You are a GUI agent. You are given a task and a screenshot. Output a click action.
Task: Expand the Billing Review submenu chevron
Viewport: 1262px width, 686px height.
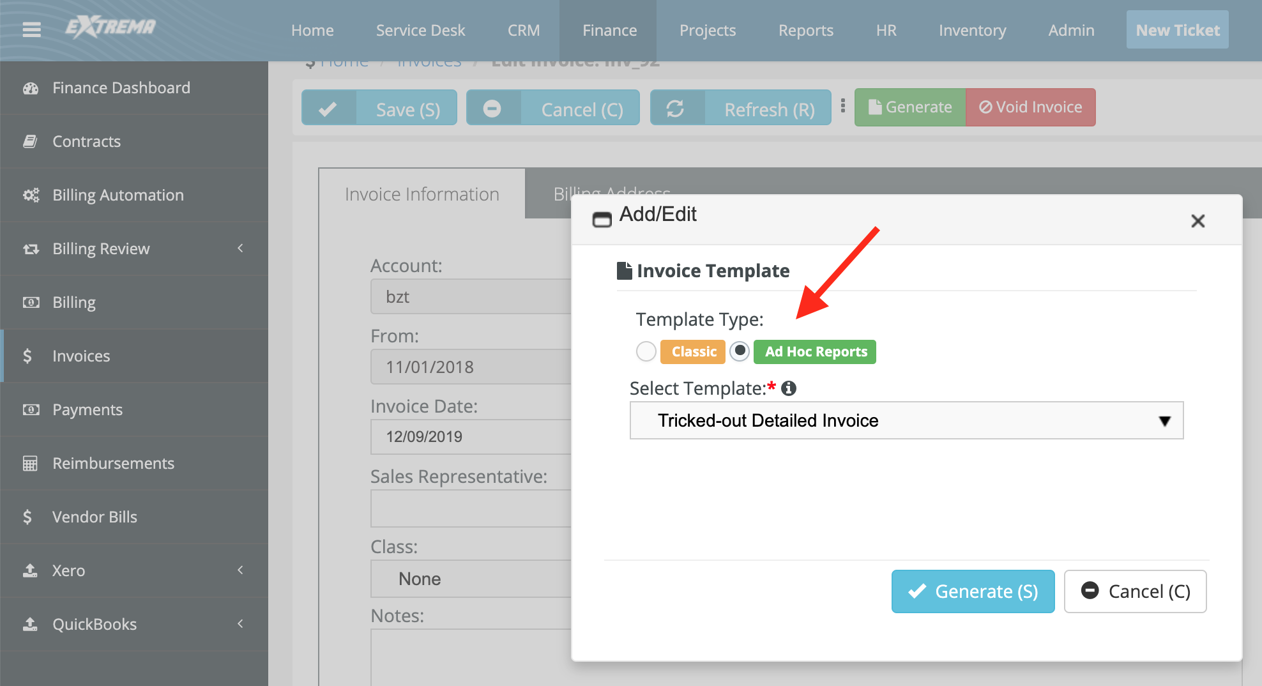241,248
